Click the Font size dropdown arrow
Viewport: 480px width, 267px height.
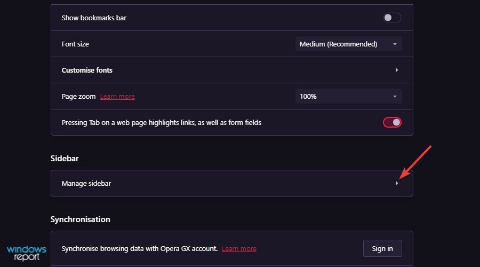click(395, 44)
